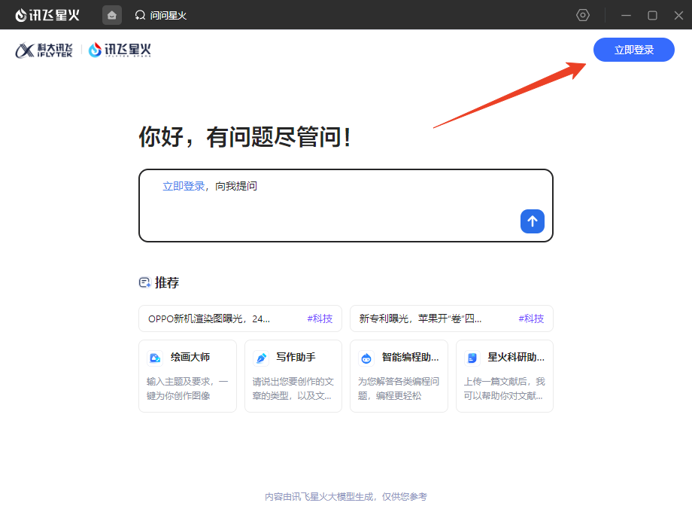This screenshot has height=512, width=692.
Task: Click the 讯飞星火 title bar logo
Action: 47,16
